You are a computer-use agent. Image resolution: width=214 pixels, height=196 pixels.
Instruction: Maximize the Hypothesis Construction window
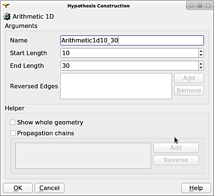coord(200,6)
